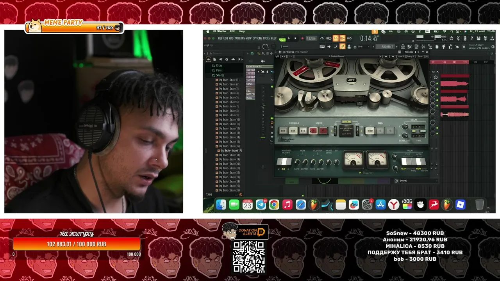Screen dimensions: 500x281
Task: Click the Play button in FL Studio transport
Action: (x=289, y=38)
